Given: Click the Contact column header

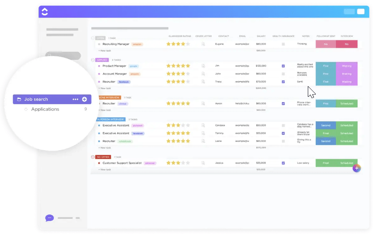Looking at the screenshot, I should click(224, 36).
